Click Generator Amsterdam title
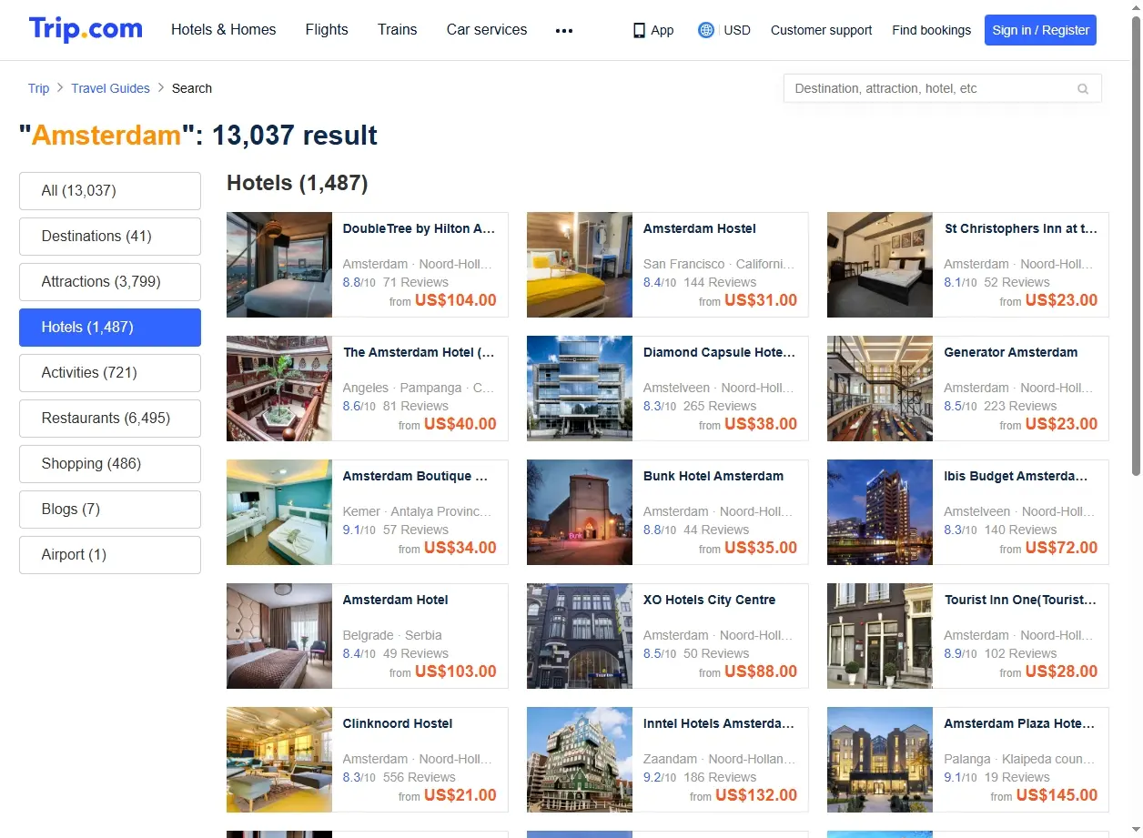 point(1011,352)
